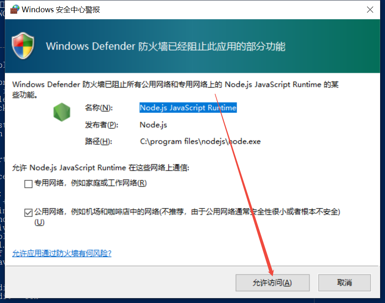Enable the private network checkbox

pos(29,184)
